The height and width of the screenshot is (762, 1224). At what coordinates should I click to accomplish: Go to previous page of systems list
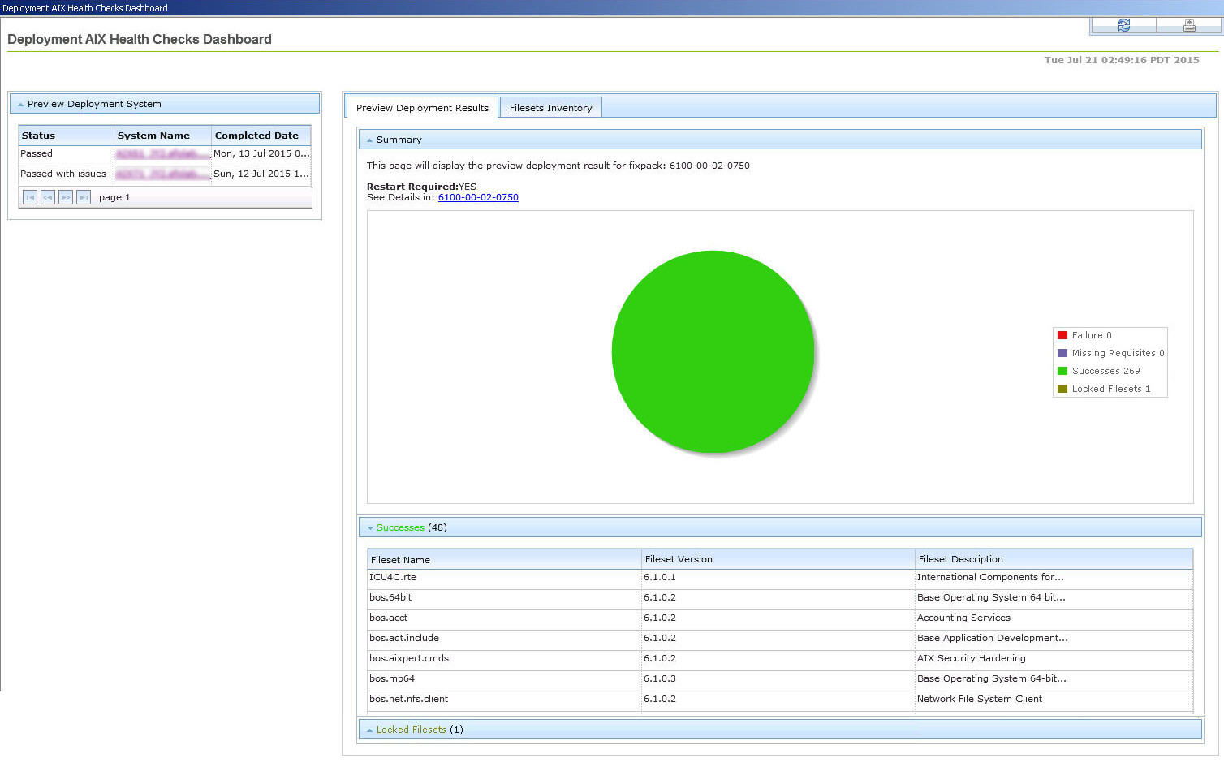[48, 197]
